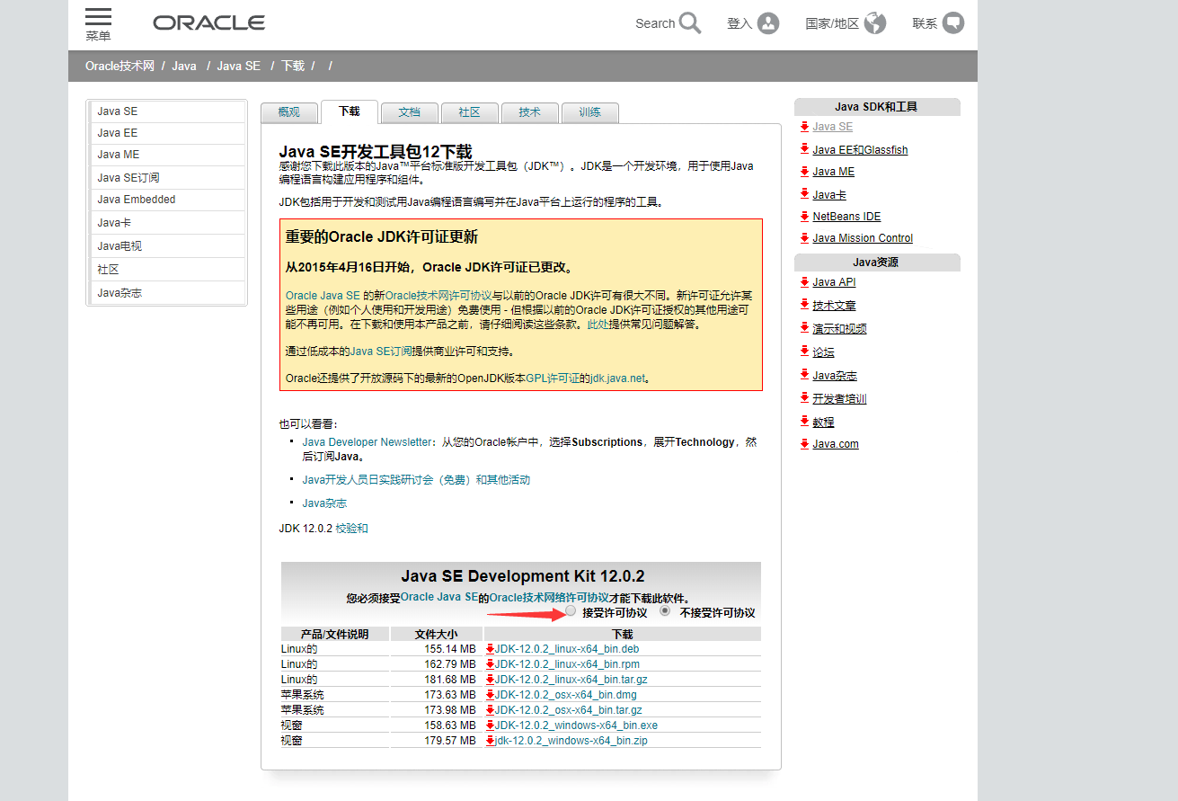This screenshot has height=801, width=1178.
Task: Click the 国家/地区 globe icon
Action: [x=875, y=23]
